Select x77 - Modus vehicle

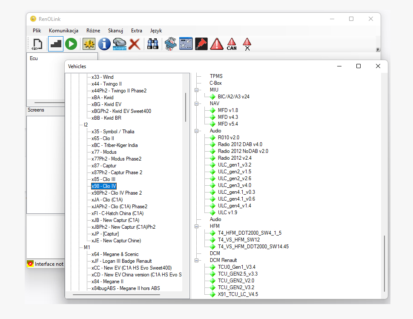104,152
